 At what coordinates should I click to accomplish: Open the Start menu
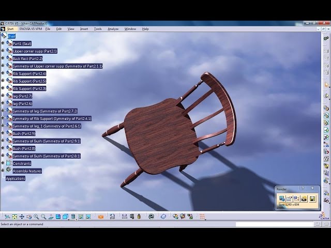[10, 29]
